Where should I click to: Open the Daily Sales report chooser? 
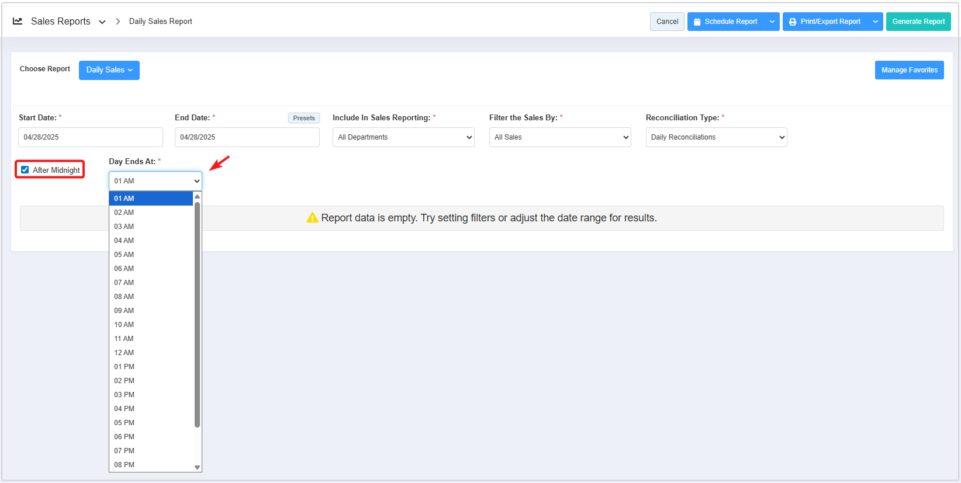tap(109, 70)
